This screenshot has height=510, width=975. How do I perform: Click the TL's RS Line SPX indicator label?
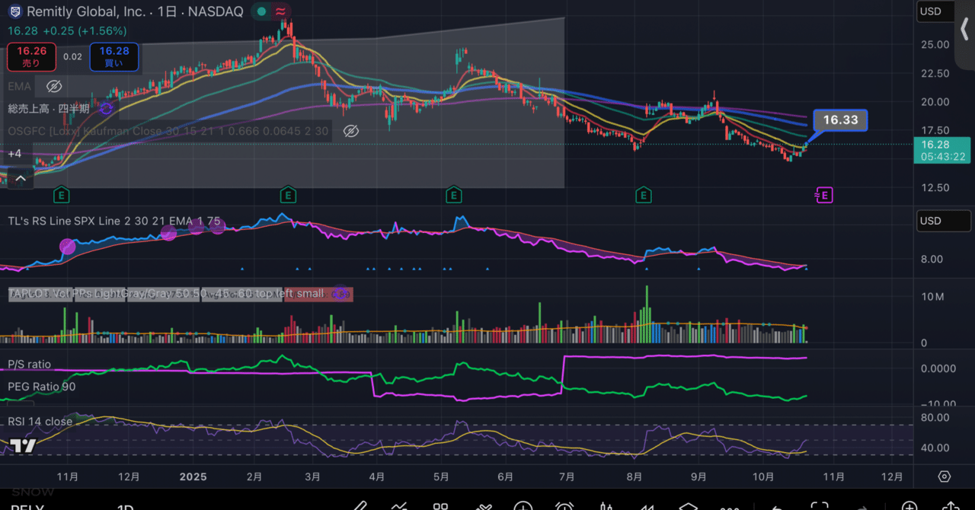coord(114,222)
